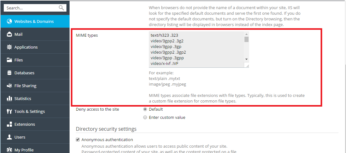
Task: Click the Extensions blocks icon
Action: [x=9, y=124]
